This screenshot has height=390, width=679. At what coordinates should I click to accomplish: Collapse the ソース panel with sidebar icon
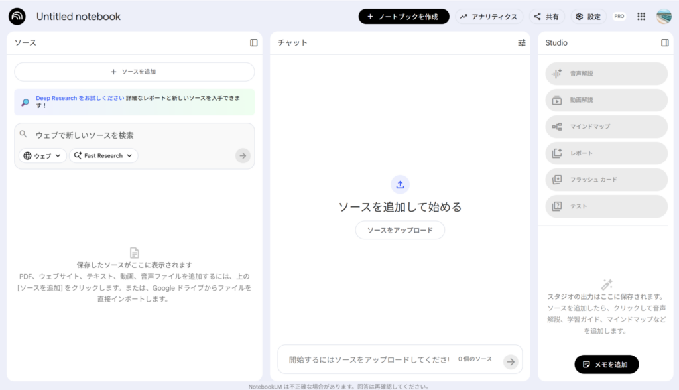point(254,43)
